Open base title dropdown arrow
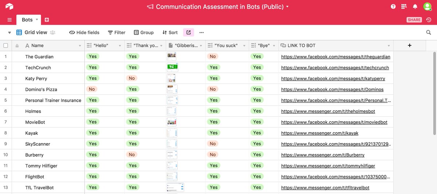The width and height of the screenshot is (437, 194). [287, 7]
